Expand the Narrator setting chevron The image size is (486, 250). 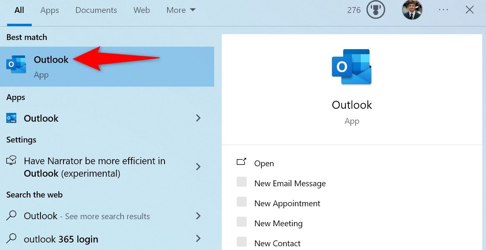tap(198, 167)
